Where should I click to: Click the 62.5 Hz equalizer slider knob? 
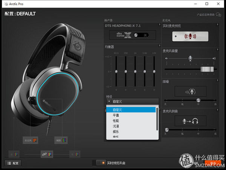click(x=116, y=71)
